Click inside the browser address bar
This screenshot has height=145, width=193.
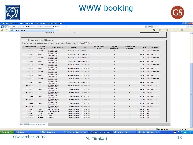(79, 27)
